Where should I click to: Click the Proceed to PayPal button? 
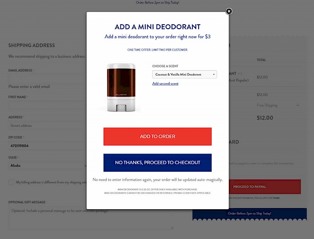pos(265,186)
